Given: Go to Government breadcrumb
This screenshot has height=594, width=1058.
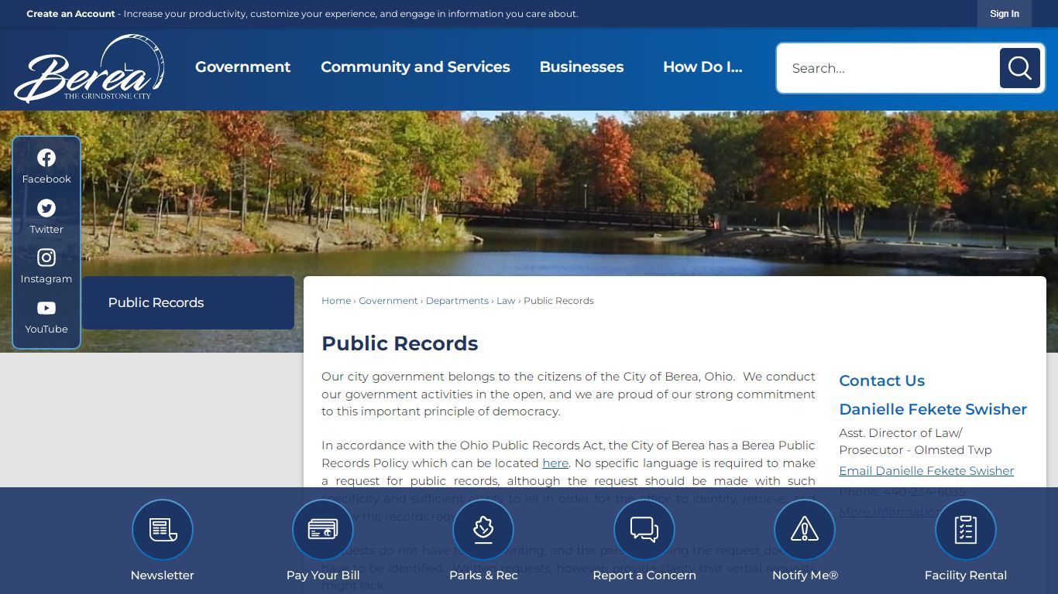Looking at the screenshot, I should (388, 301).
